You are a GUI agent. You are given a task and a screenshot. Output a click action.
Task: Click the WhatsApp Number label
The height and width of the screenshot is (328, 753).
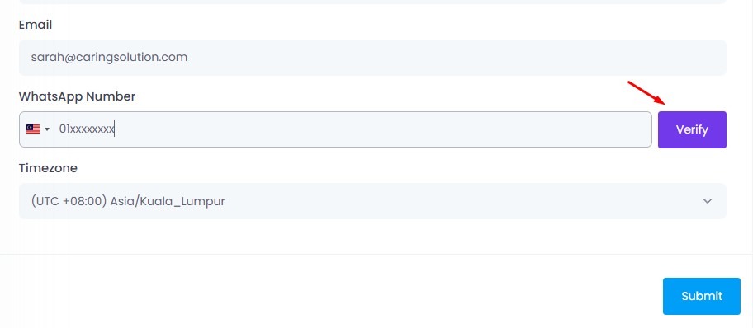coord(77,96)
